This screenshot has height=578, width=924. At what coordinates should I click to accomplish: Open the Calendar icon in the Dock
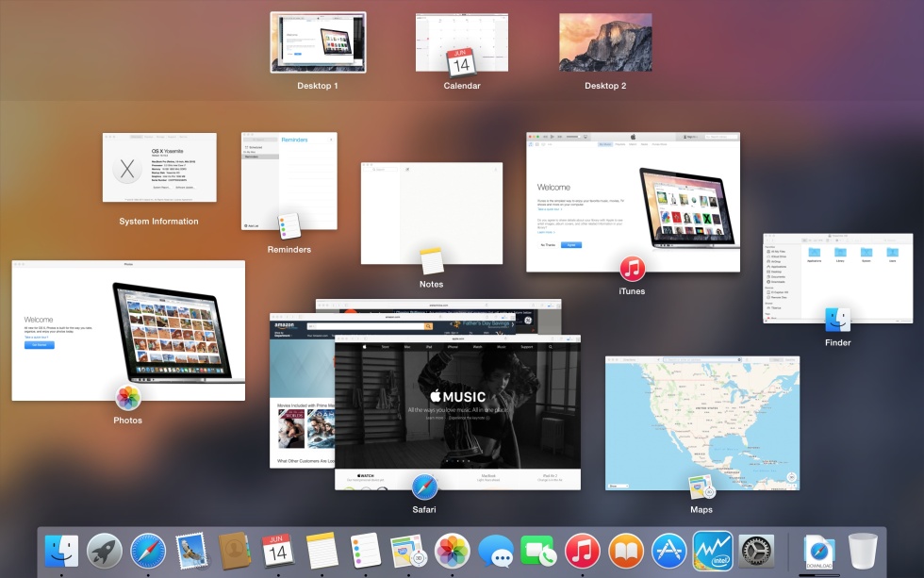coord(277,551)
